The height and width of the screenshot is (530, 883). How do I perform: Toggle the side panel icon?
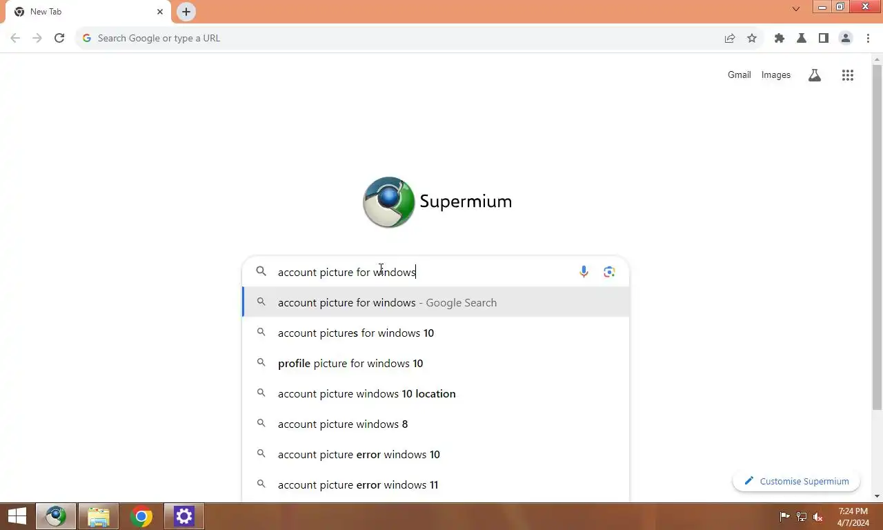click(824, 38)
